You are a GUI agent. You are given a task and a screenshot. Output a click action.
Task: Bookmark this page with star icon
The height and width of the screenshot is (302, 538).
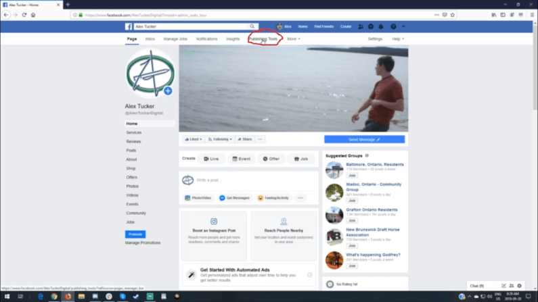tap(453, 15)
